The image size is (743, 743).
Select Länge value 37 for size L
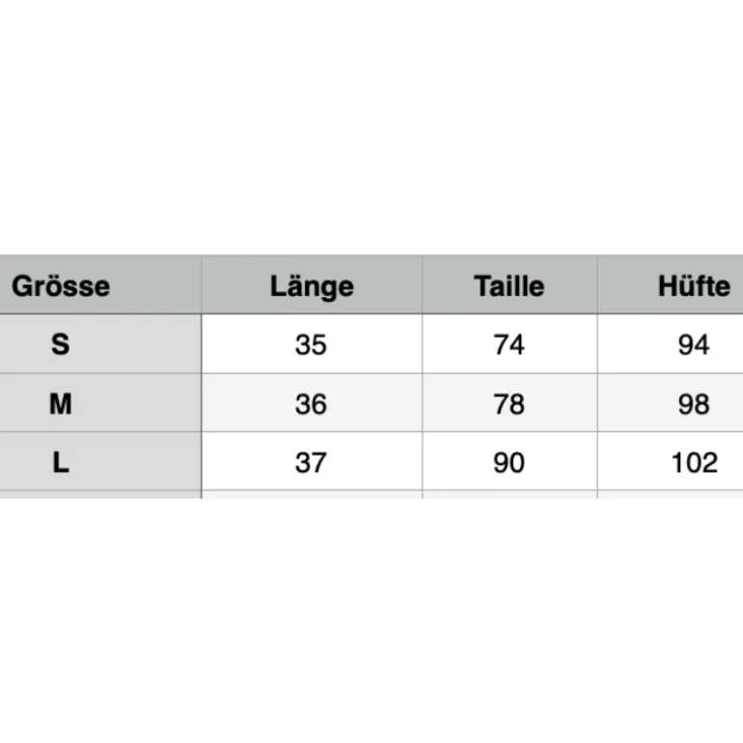coord(311,462)
